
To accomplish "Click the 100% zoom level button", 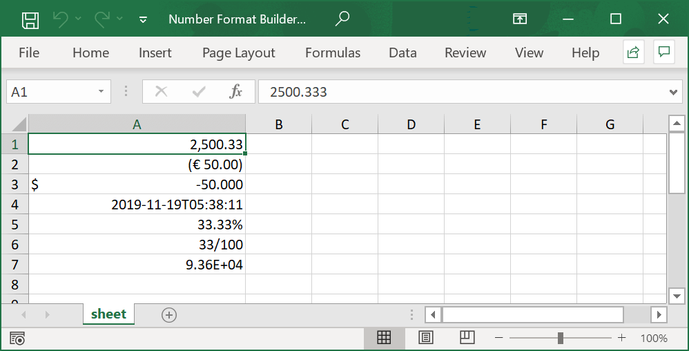I will coord(653,338).
